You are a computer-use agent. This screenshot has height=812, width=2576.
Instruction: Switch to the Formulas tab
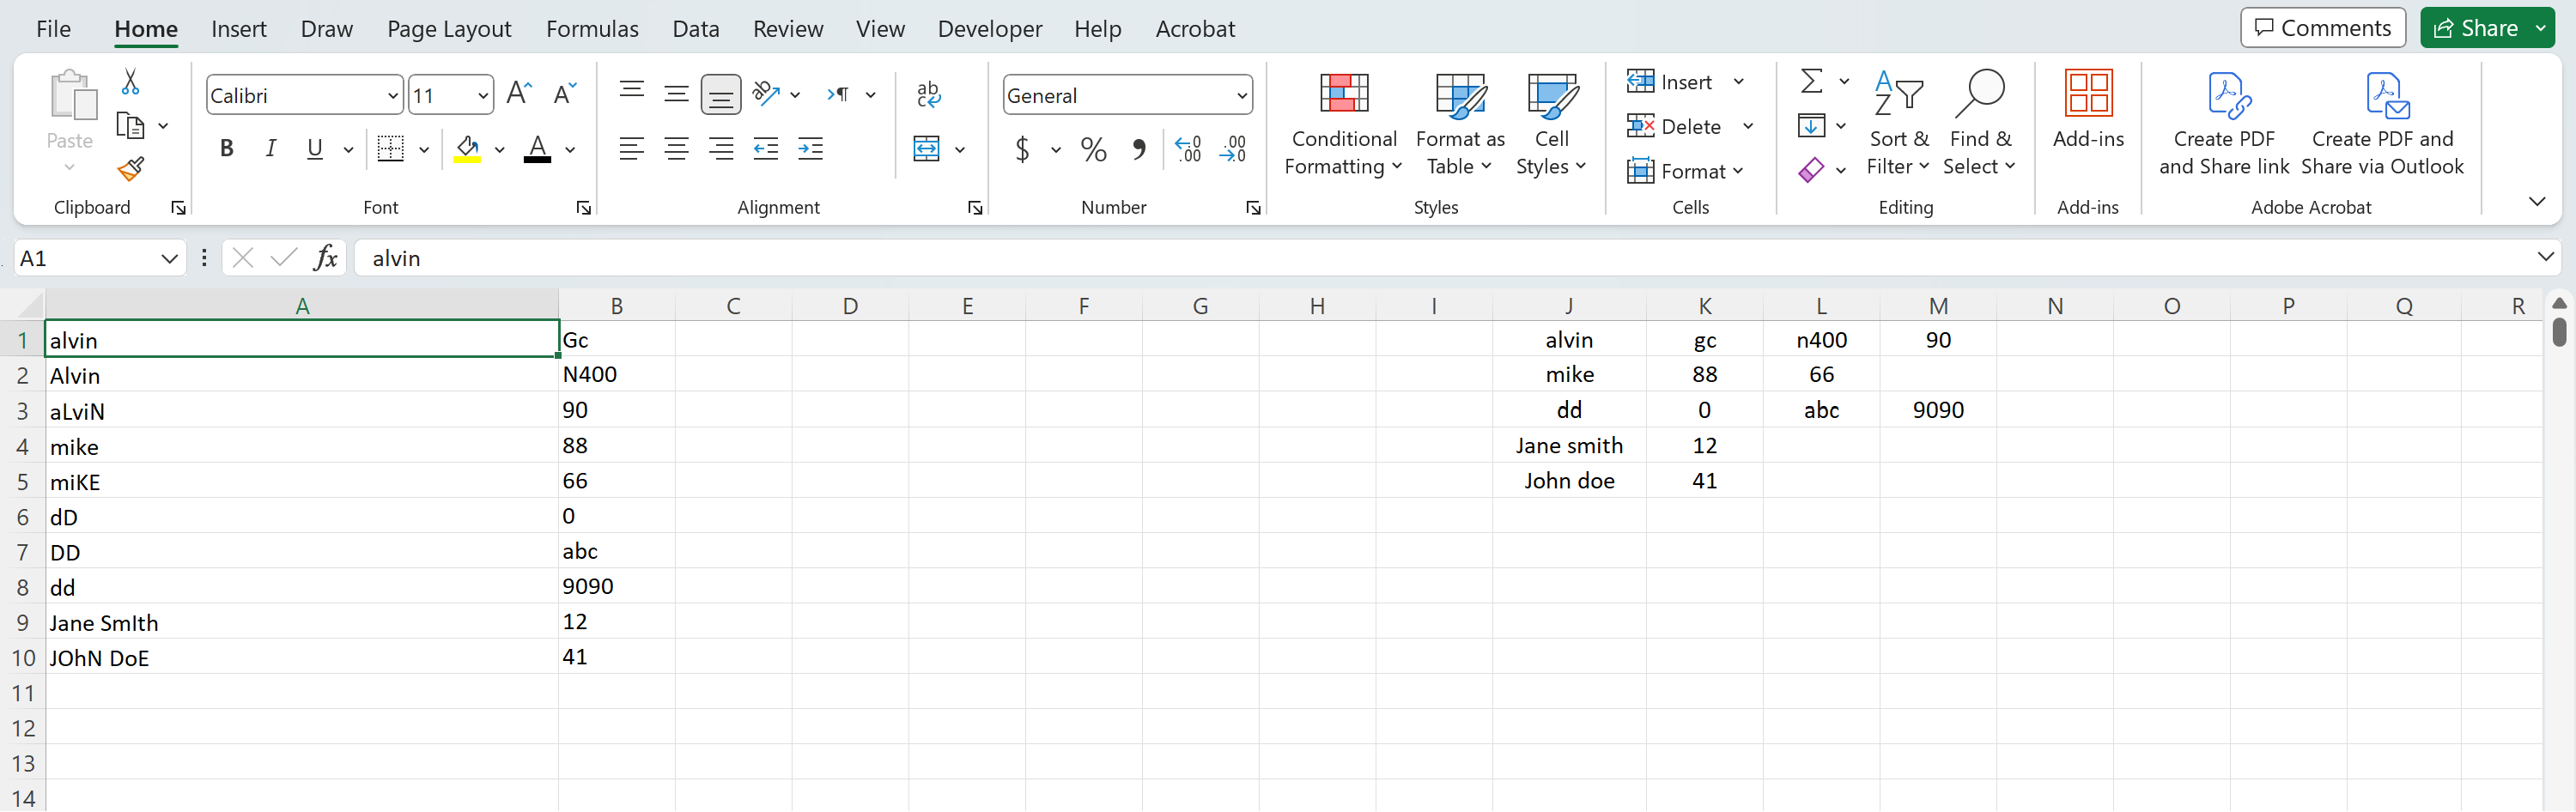pos(592,28)
